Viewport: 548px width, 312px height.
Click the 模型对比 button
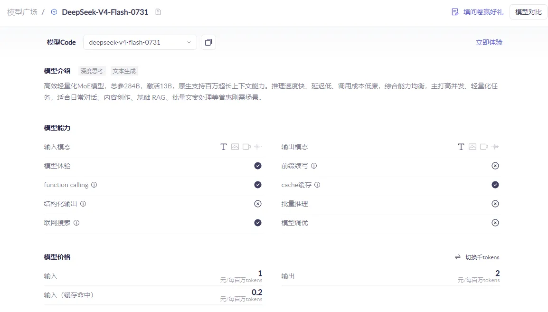[529, 12]
